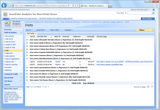The image size is (160, 110).
Task: Expand the Gustavo group row
Action: [27, 55]
